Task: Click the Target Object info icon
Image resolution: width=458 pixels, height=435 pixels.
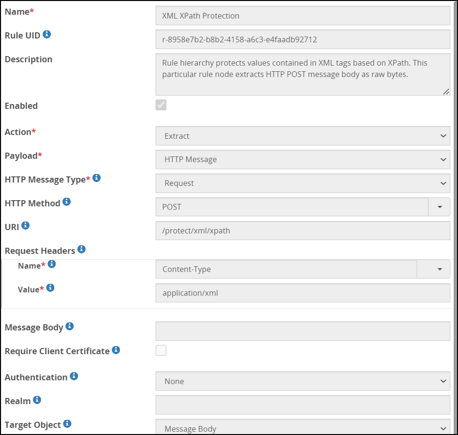Action: [67, 424]
